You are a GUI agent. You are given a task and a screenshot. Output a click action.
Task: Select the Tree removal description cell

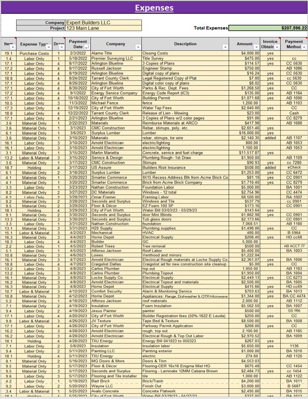(x=185, y=246)
